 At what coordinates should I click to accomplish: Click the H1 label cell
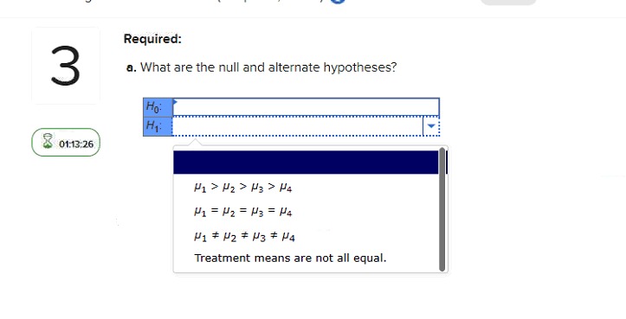coord(158,126)
